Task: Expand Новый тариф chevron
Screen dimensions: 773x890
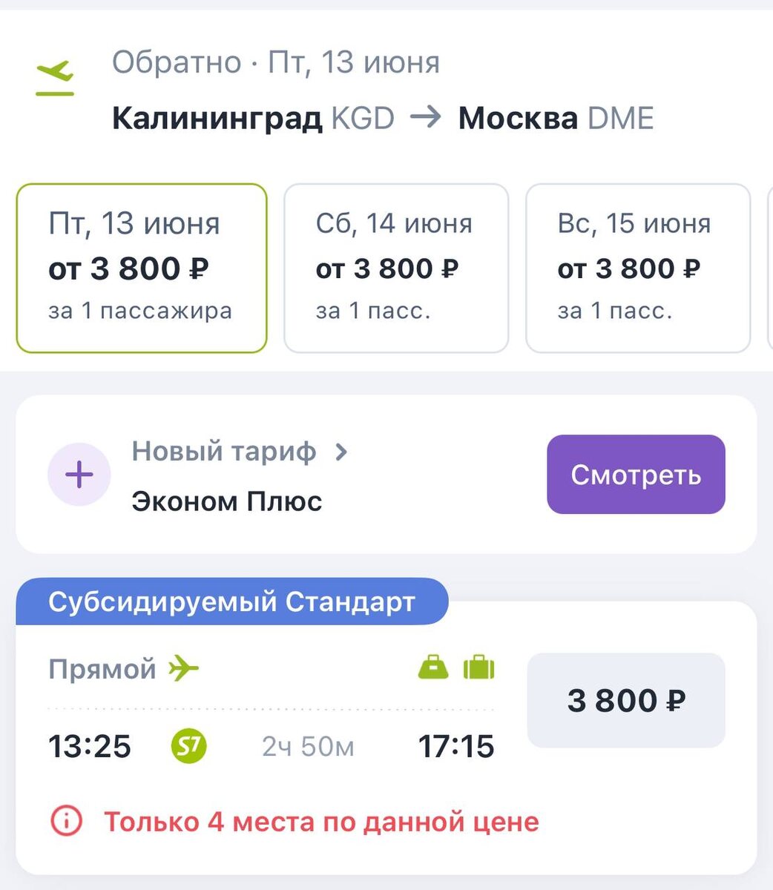Action: (x=341, y=452)
